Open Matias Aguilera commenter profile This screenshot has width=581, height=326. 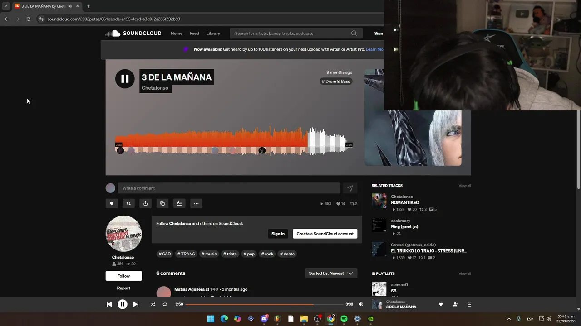point(189,289)
